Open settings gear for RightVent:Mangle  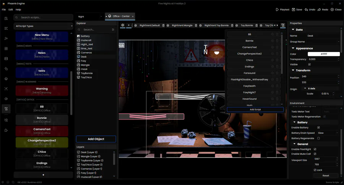(x=168, y=26)
